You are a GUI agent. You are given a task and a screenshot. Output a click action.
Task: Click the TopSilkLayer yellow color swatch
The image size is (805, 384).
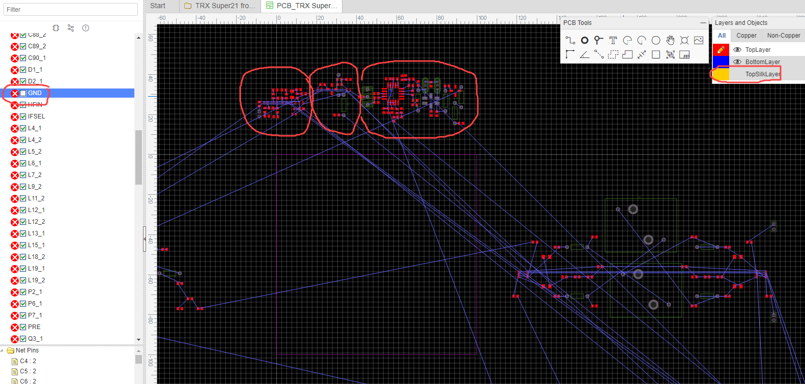(x=721, y=74)
